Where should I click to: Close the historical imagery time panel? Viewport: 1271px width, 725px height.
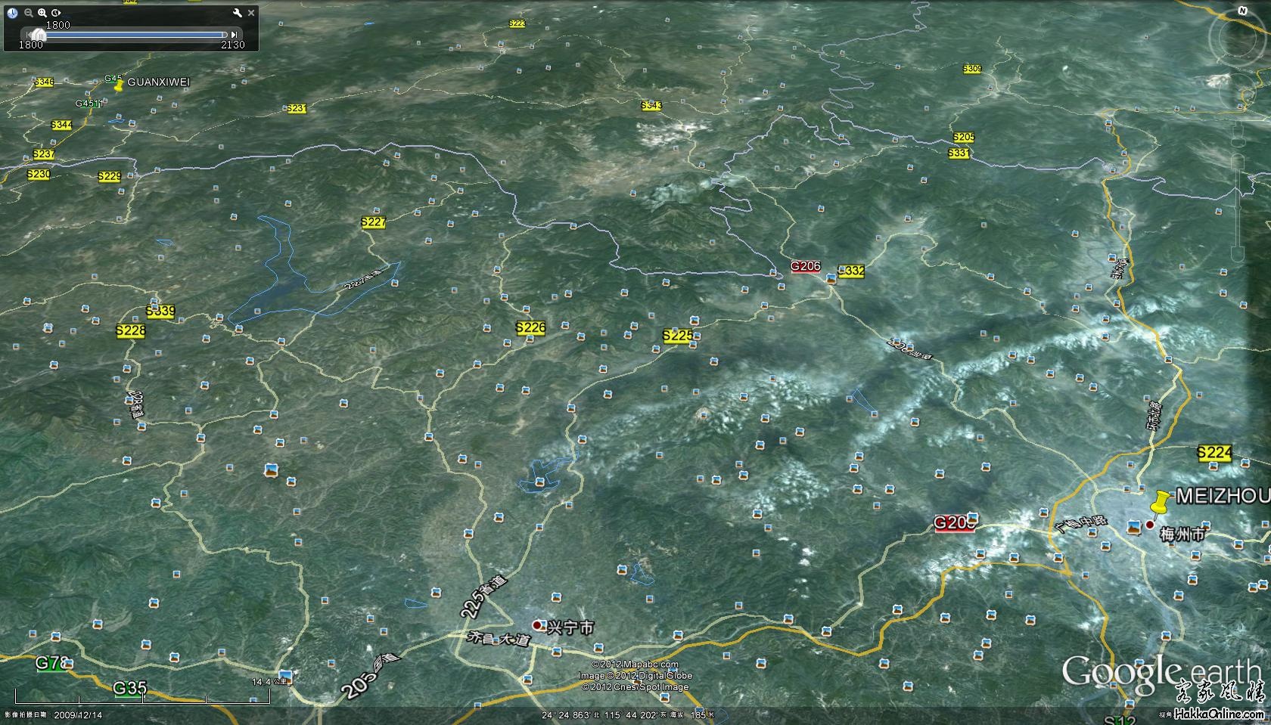(251, 13)
